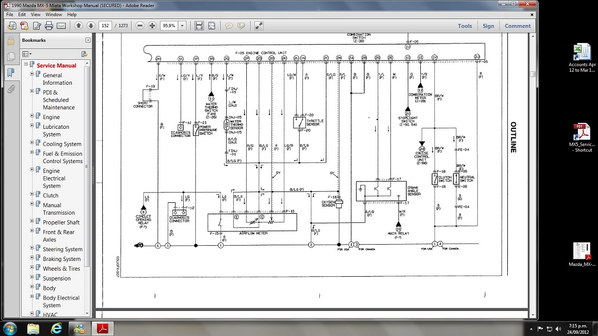
Task: Add a sticky note comment
Action: (229, 26)
